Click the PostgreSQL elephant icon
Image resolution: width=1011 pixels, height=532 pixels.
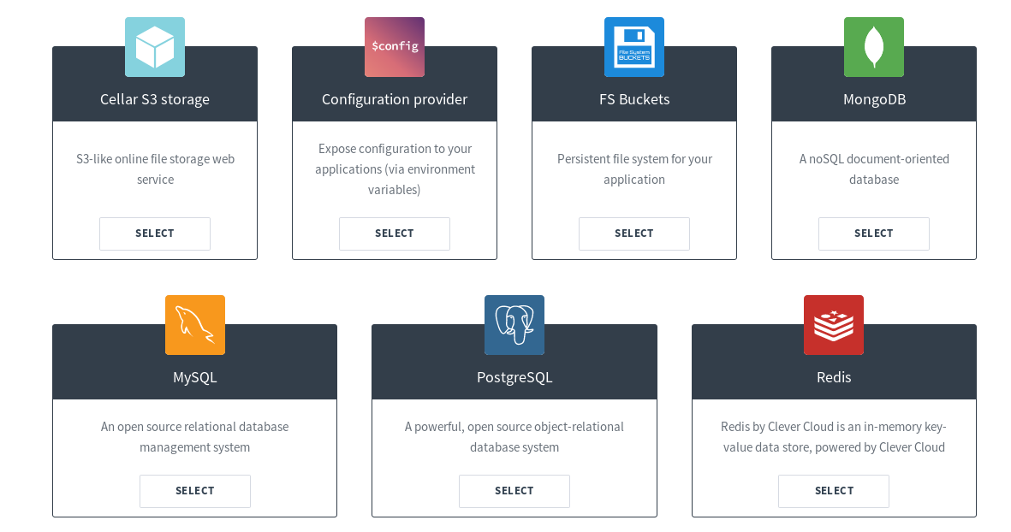514,325
